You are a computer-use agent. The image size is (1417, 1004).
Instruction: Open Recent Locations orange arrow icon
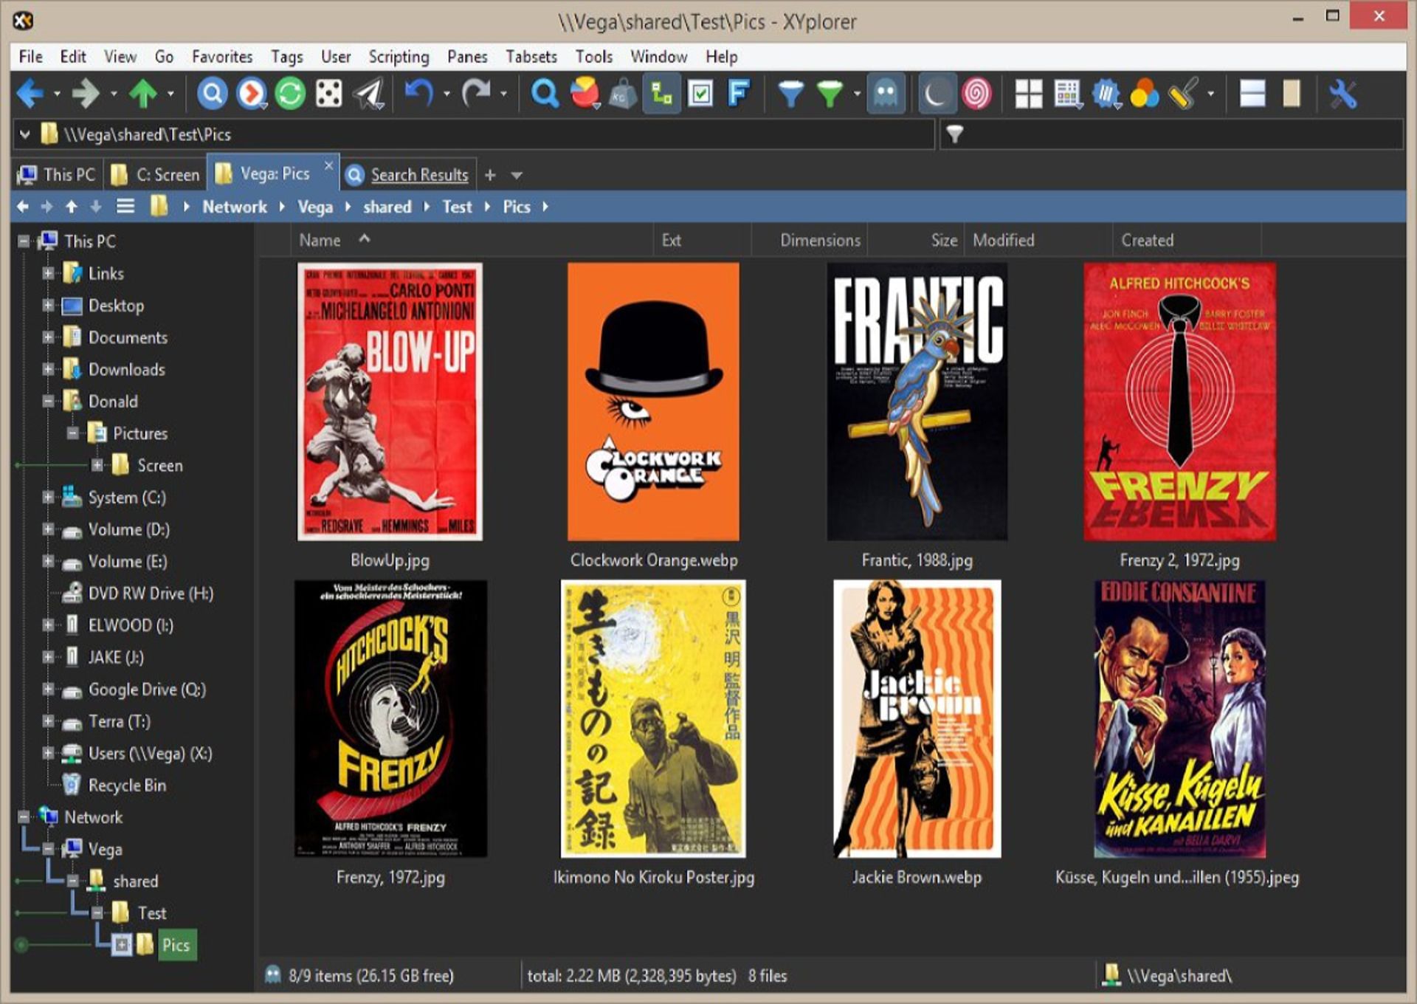pyautogui.click(x=252, y=94)
